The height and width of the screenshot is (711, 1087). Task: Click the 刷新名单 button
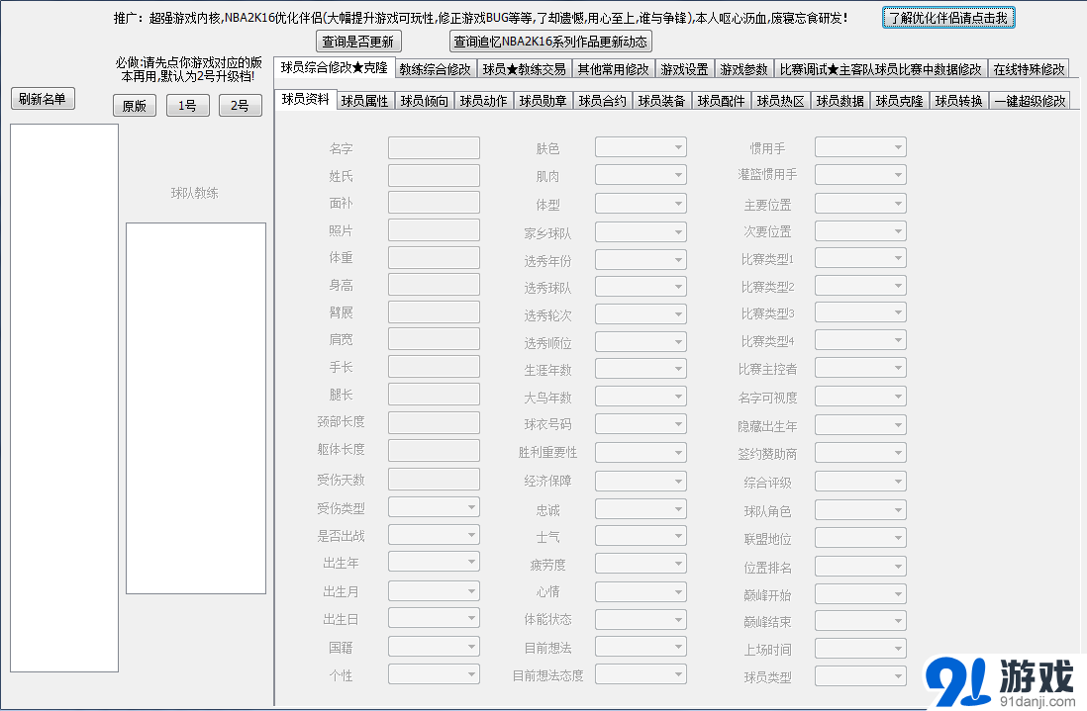43,98
